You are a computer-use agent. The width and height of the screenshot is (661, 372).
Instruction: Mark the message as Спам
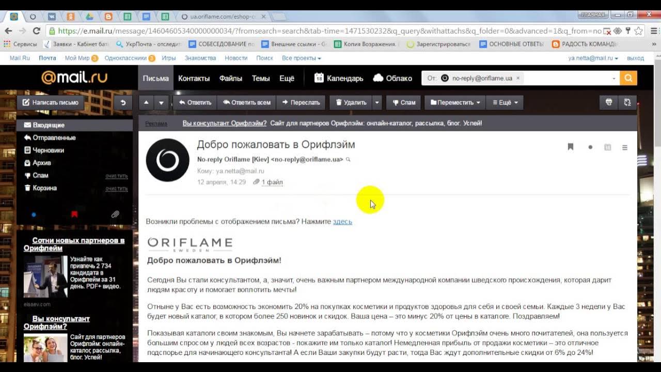click(404, 102)
